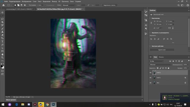The image size is (190, 107).
Task: Show more align options three dots
Action: pyautogui.click(x=173, y=43)
